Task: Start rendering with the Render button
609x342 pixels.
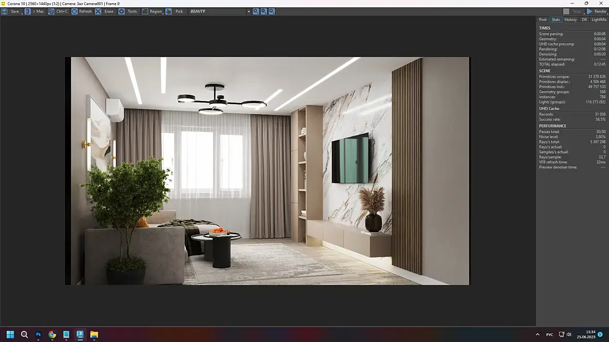Action: pyautogui.click(x=597, y=11)
